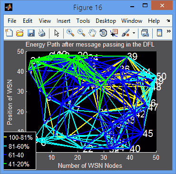Open the Insert menu
Screen dimensions: 176x174
(63, 21)
